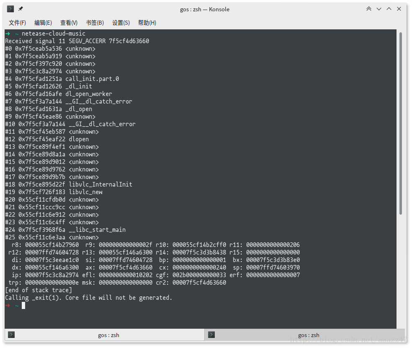Click stack frame #19 libvlc_new
412x348 pixels.
pos(54,192)
